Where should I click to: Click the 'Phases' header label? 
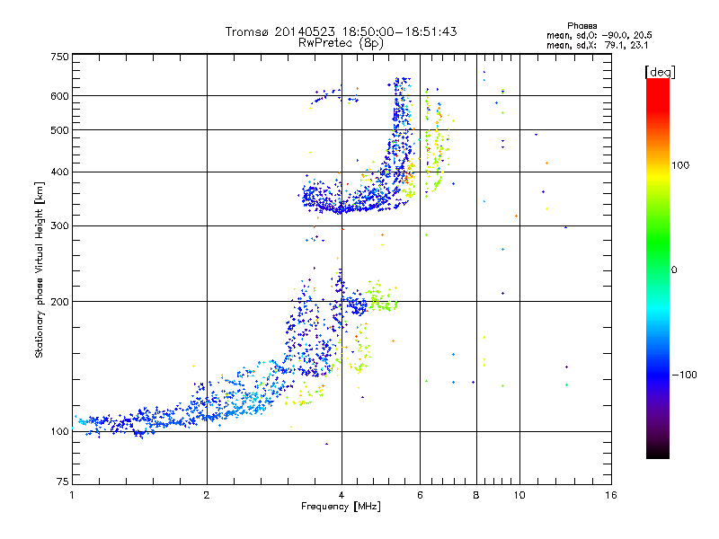[x=581, y=26]
